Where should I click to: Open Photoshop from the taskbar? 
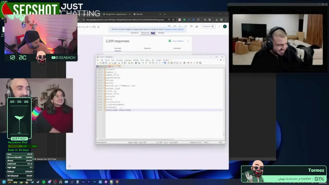(x=95, y=182)
